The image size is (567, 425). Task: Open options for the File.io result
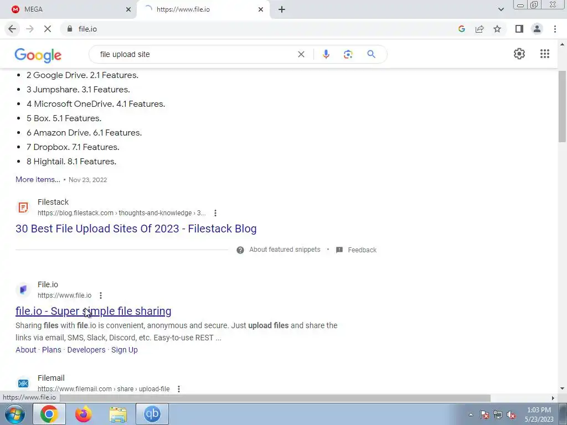pyautogui.click(x=101, y=296)
